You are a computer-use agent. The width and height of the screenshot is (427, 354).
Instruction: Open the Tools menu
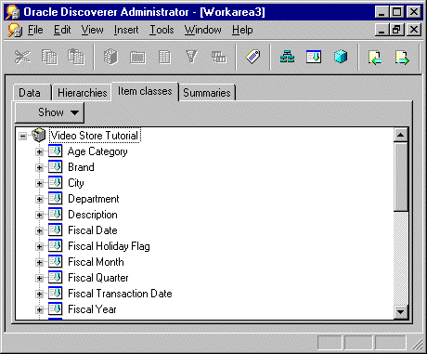click(162, 30)
